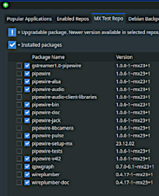This screenshot has width=159, height=196.
Task: Select the pipewire-audio package name
Action: click(48, 89)
